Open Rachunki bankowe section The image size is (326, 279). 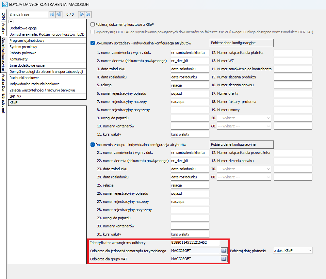coord(47,78)
